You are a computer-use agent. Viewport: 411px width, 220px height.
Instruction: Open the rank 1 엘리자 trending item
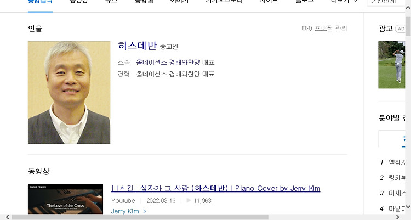tap(397, 162)
